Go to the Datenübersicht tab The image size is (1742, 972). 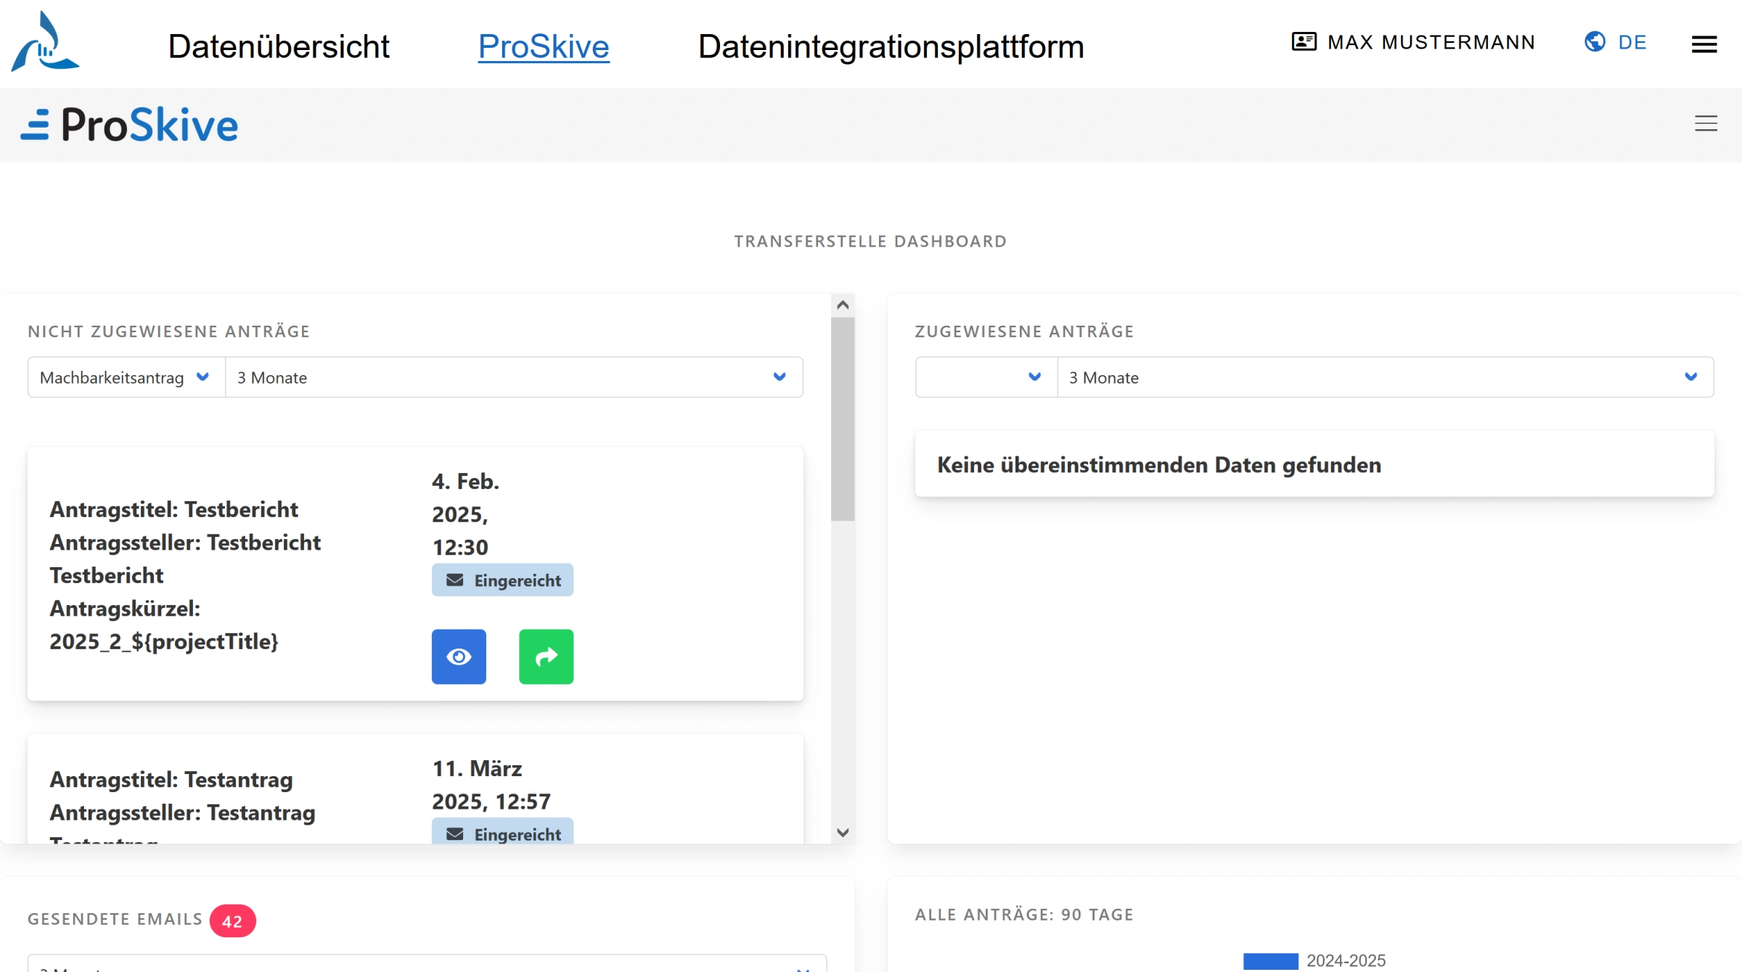point(279,46)
